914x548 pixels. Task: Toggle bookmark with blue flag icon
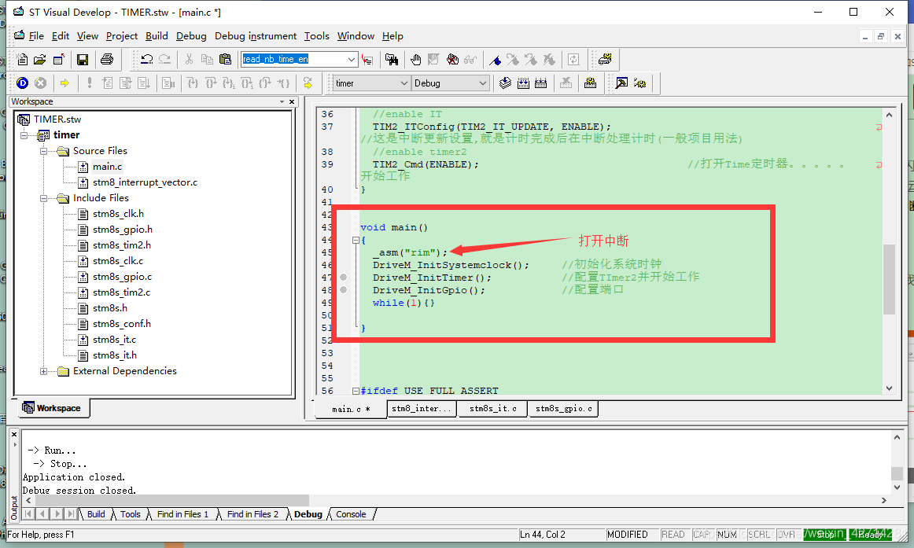(x=495, y=60)
